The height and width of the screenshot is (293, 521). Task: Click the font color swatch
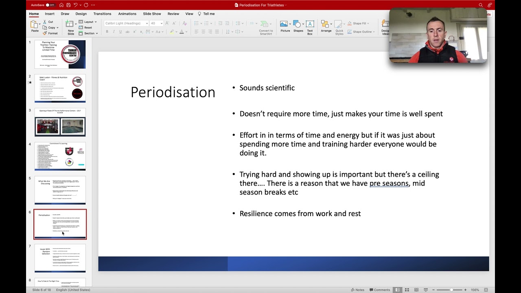coord(182,32)
